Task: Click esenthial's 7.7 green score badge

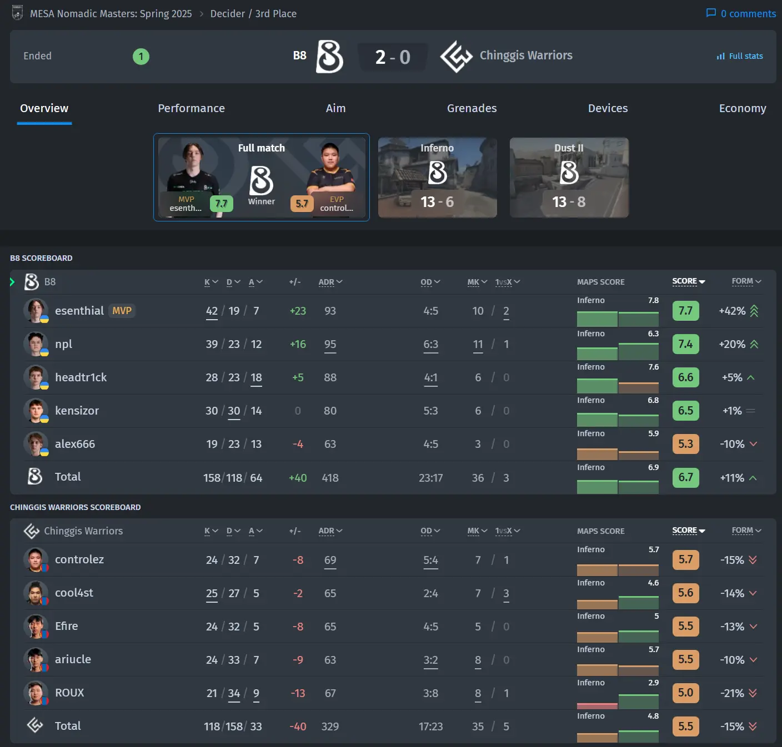Action: 685,311
